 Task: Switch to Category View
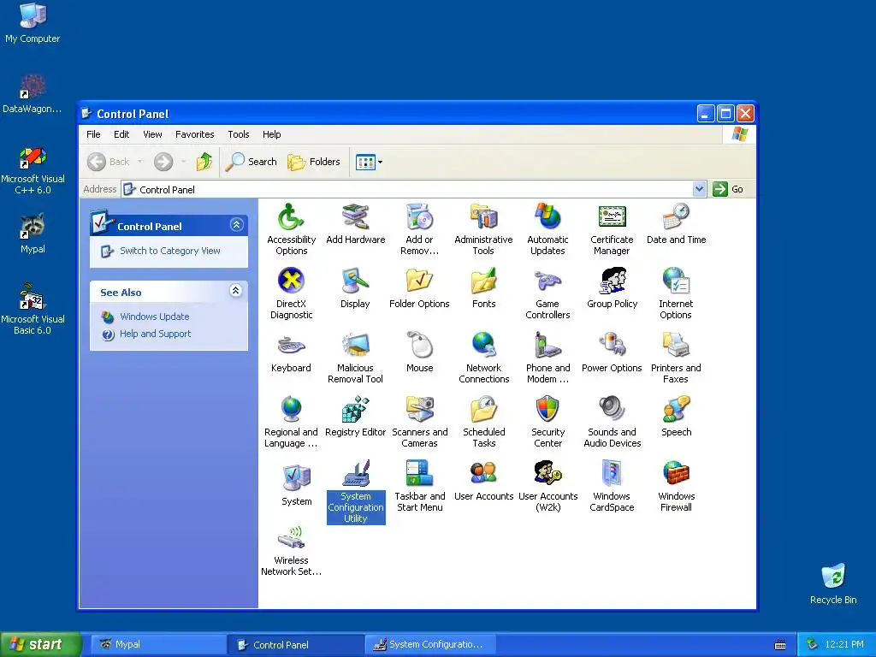click(170, 251)
